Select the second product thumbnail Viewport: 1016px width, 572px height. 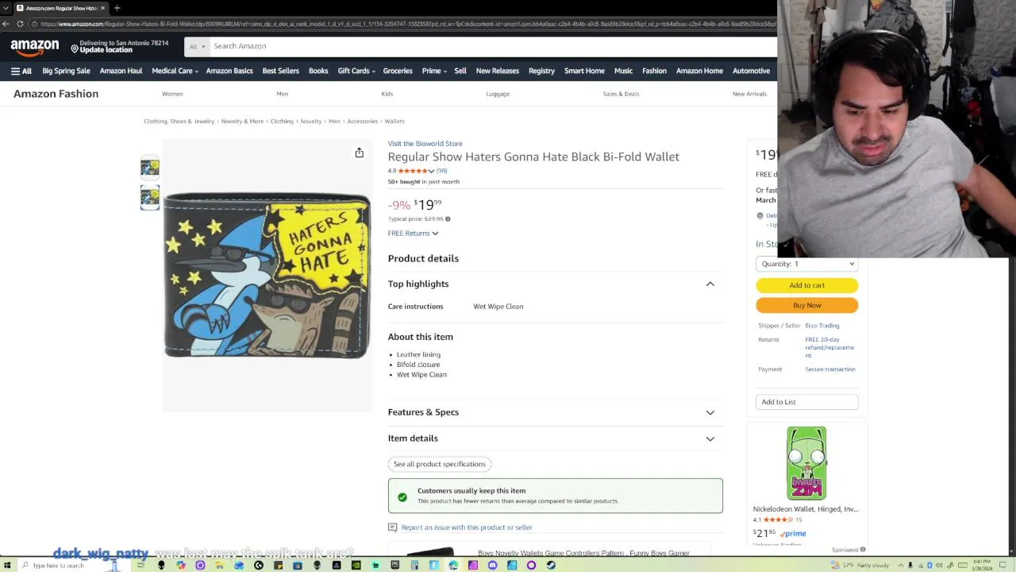click(150, 197)
